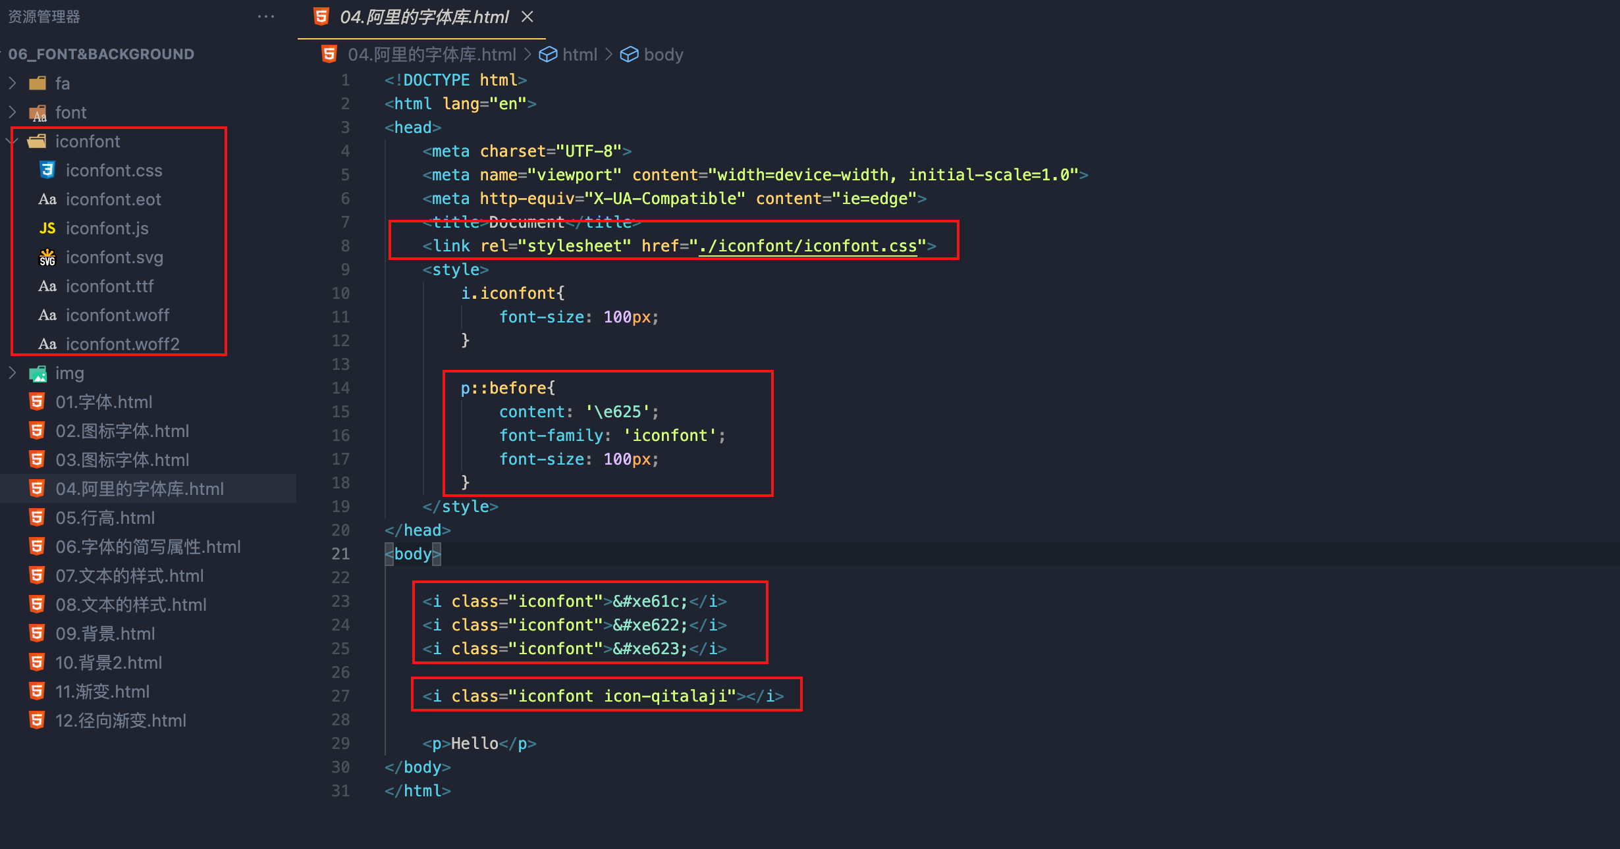Click the fa folder icon
The height and width of the screenshot is (849, 1620).
click(x=38, y=83)
